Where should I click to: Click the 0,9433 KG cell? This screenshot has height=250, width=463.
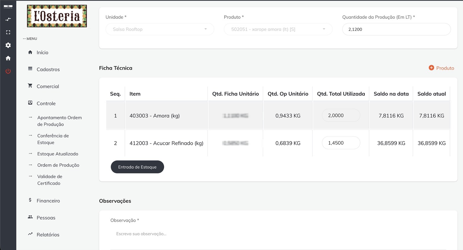click(x=288, y=116)
